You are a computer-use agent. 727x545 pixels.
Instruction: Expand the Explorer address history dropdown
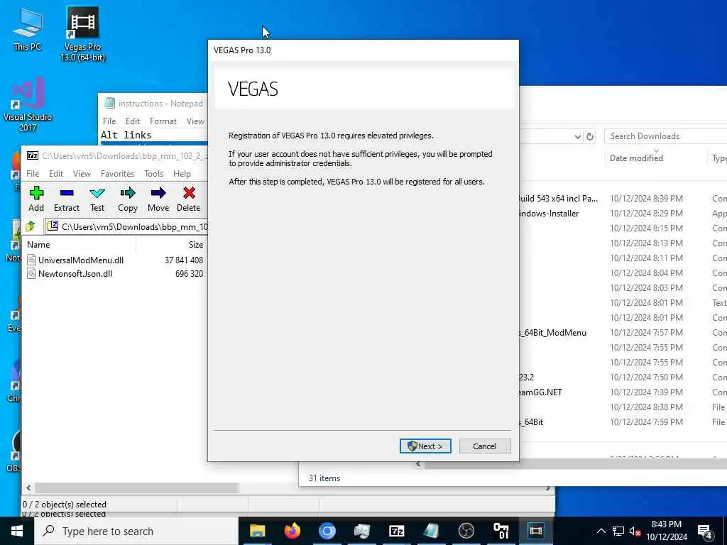point(577,136)
